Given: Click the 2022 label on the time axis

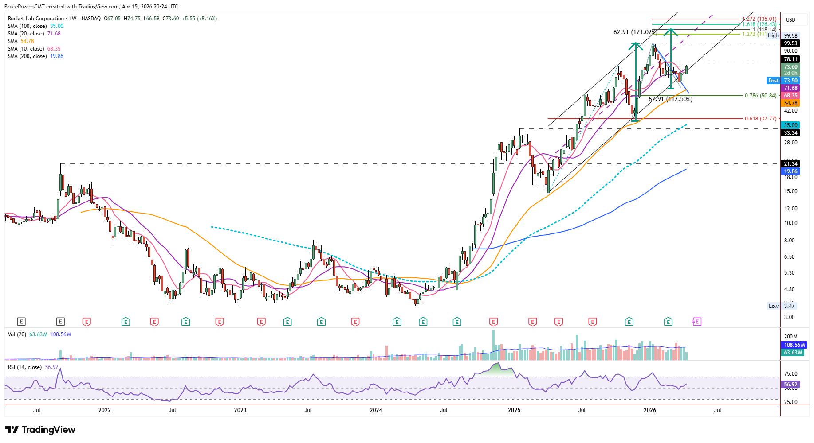Looking at the screenshot, I should pos(105,410).
